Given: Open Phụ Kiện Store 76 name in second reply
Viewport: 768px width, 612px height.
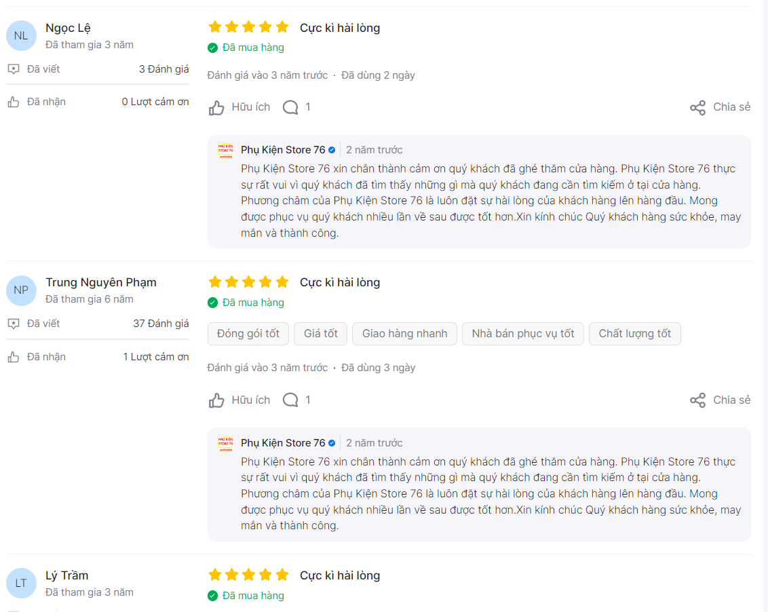Looking at the screenshot, I should (x=283, y=443).
